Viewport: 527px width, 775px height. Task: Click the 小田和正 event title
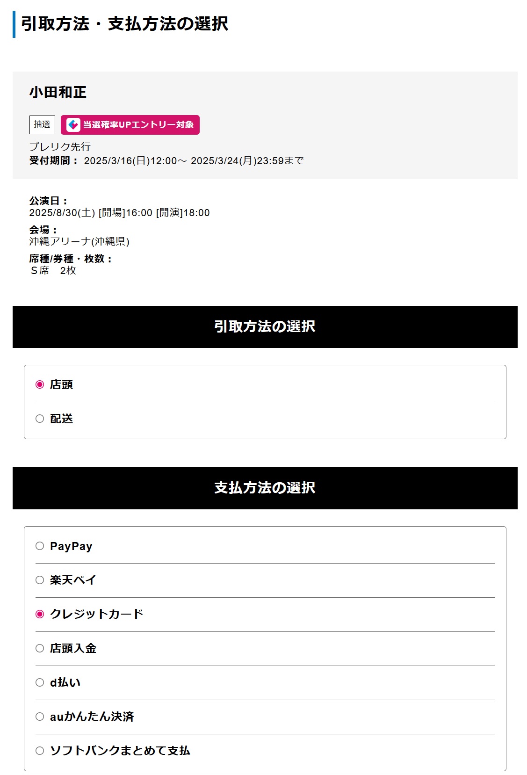[58, 92]
